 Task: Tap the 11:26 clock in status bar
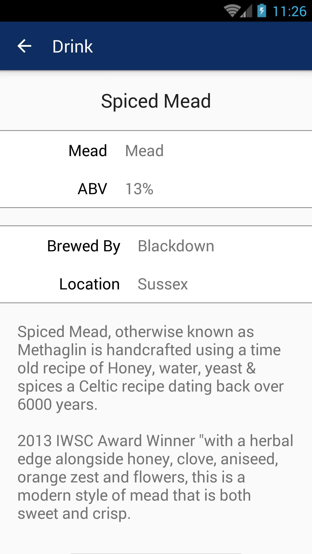[x=289, y=12]
